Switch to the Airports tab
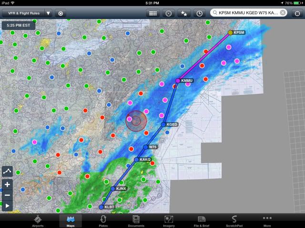This screenshot has width=305, height=228. coord(38,221)
